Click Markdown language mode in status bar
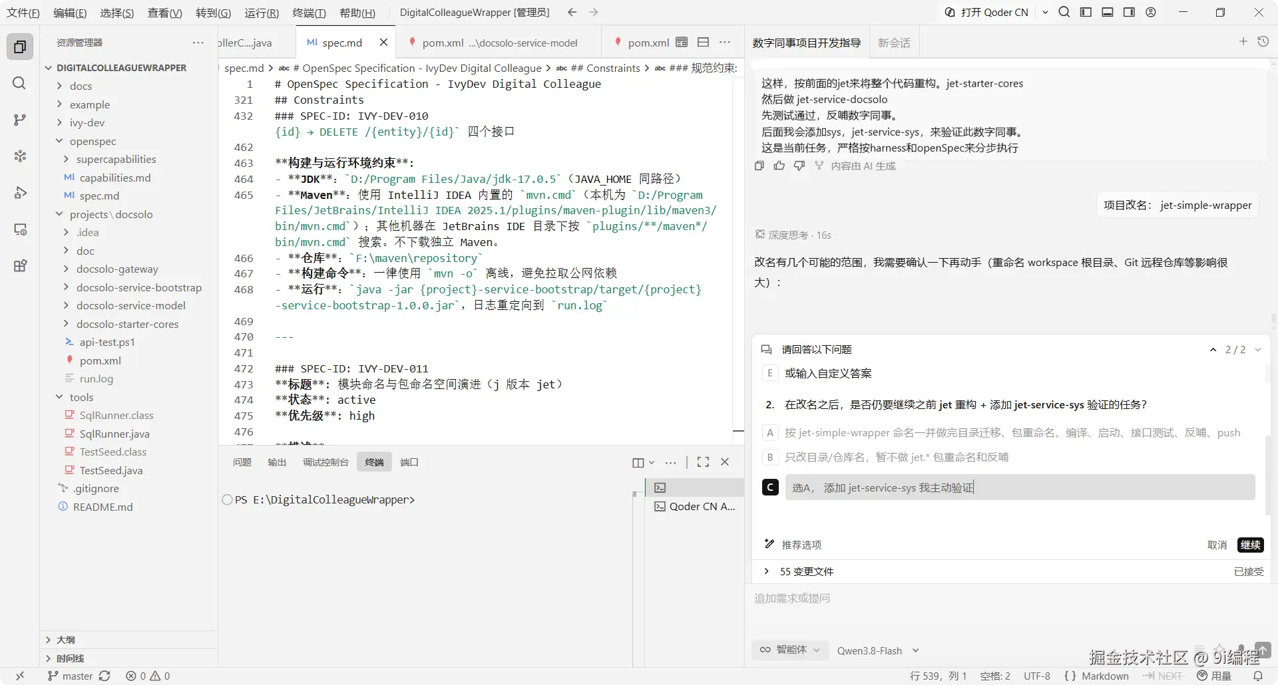The height and width of the screenshot is (685, 1278). 1105,676
